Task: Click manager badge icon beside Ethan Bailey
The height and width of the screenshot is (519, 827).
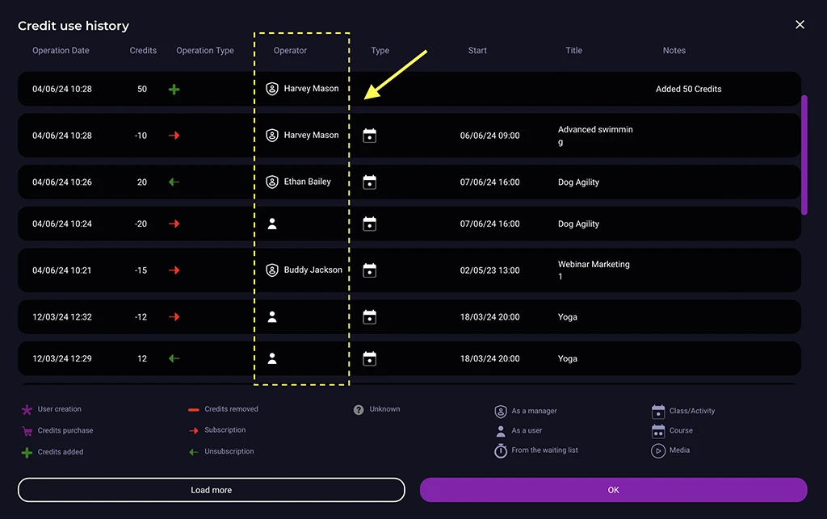Action: click(272, 182)
